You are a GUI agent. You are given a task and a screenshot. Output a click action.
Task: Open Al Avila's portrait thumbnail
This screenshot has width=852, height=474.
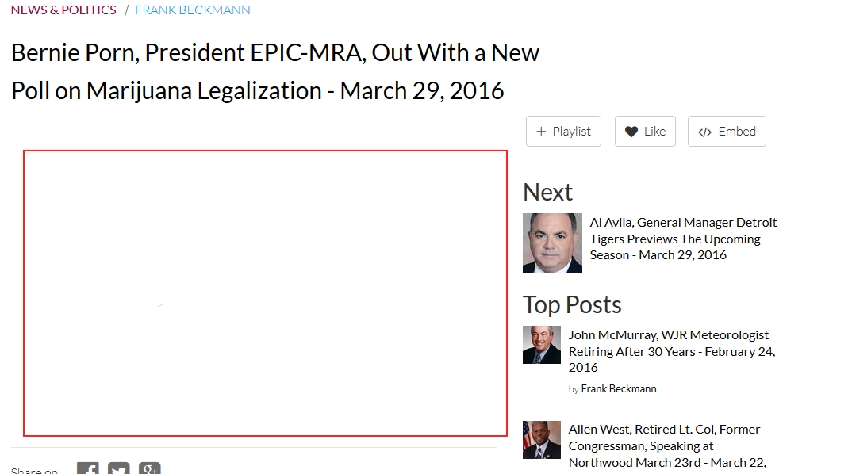[552, 243]
